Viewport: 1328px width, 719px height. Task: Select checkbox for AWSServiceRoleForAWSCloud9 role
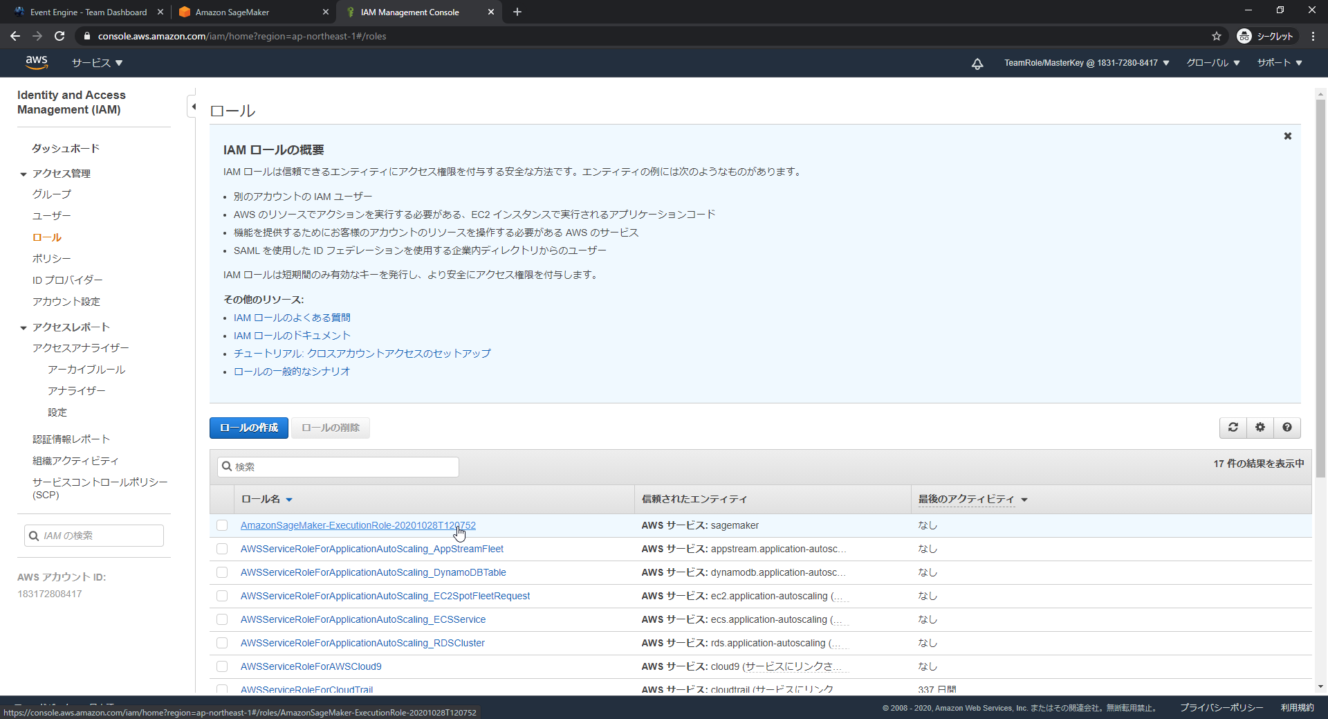pyautogui.click(x=222, y=666)
